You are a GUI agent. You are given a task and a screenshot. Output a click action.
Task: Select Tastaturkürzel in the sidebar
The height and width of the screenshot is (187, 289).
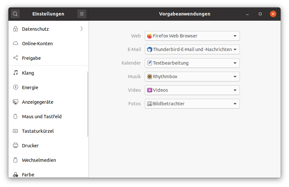38,131
